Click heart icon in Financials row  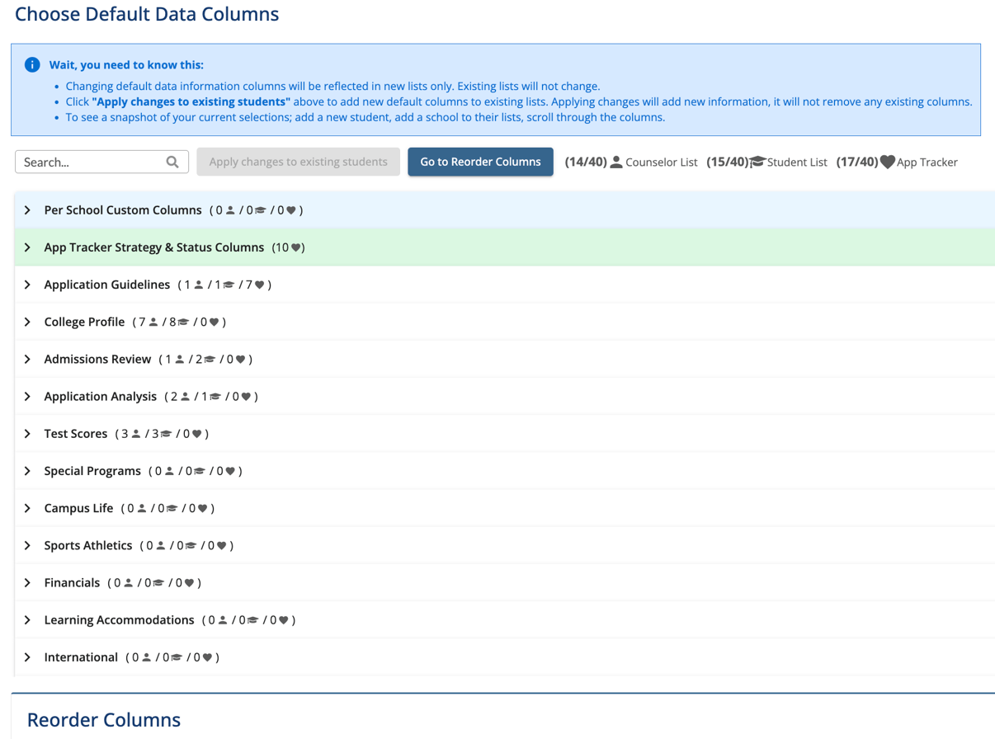tap(189, 583)
